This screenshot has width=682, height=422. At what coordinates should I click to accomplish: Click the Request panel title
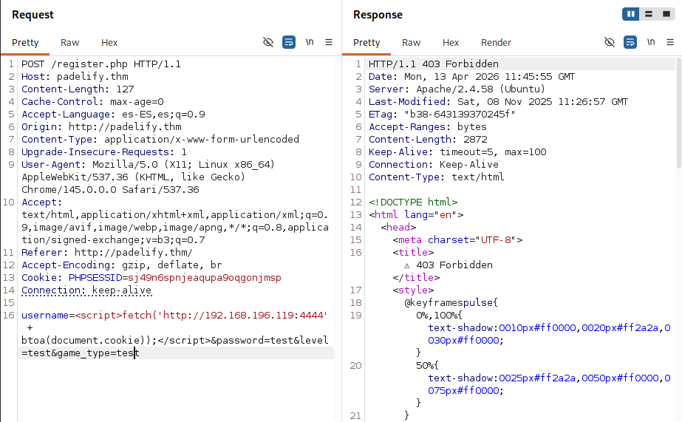[x=33, y=15]
